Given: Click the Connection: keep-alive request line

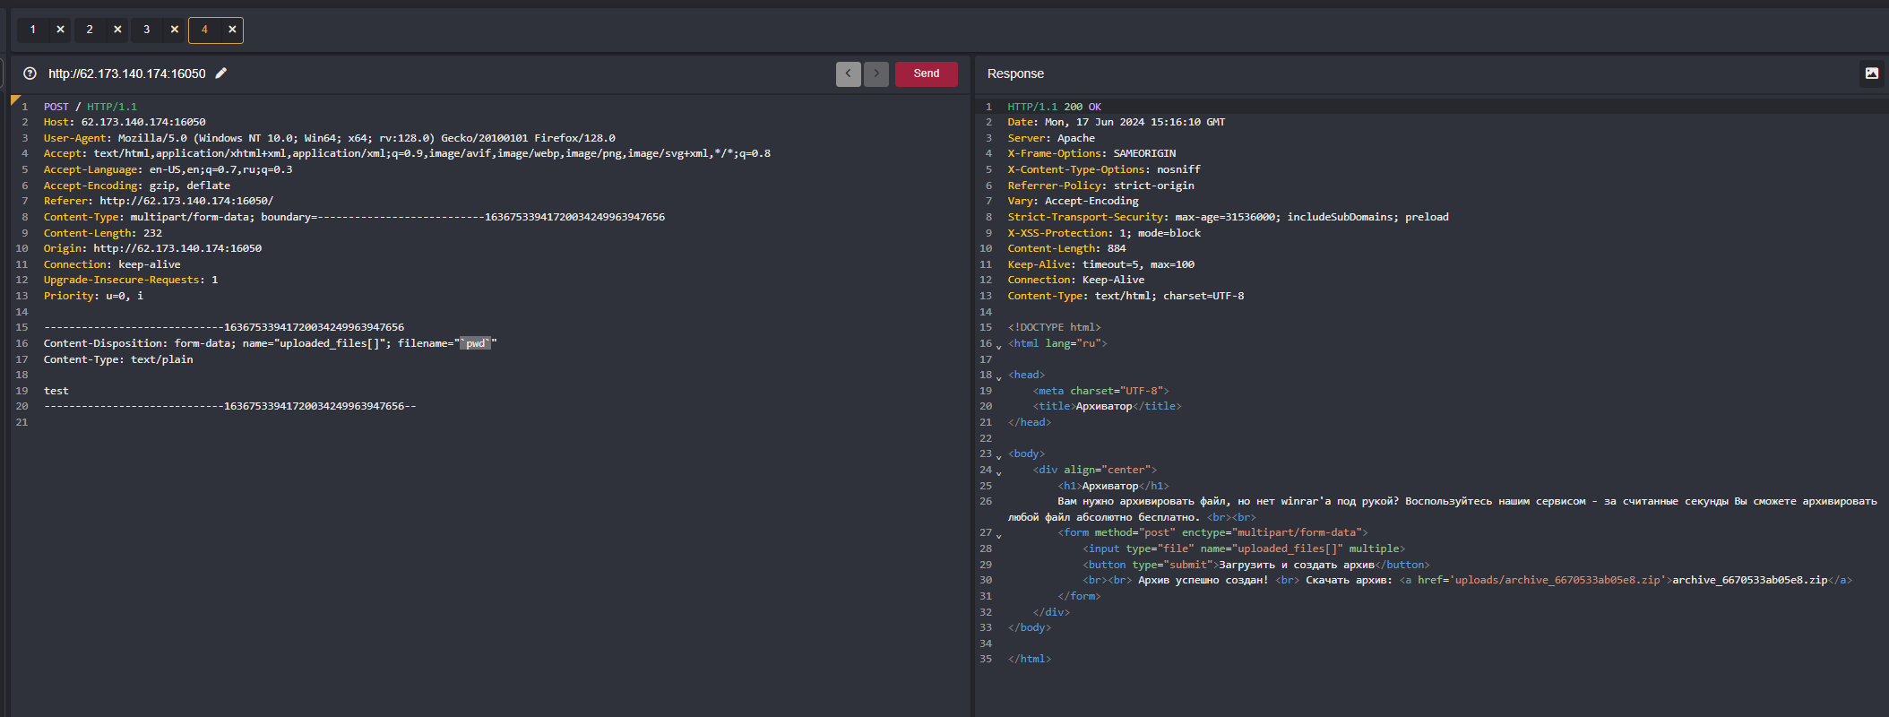Looking at the screenshot, I should (112, 264).
